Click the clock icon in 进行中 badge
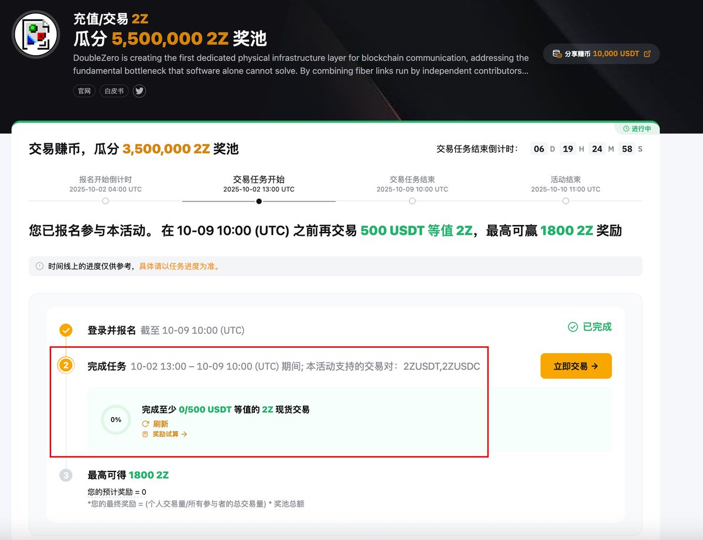Screen dimensions: 703x540 (626, 128)
